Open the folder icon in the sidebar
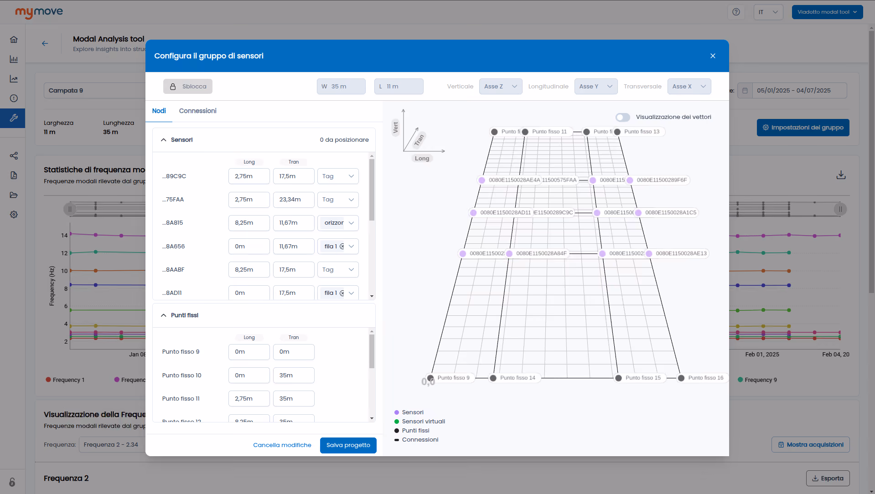 click(x=14, y=195)
